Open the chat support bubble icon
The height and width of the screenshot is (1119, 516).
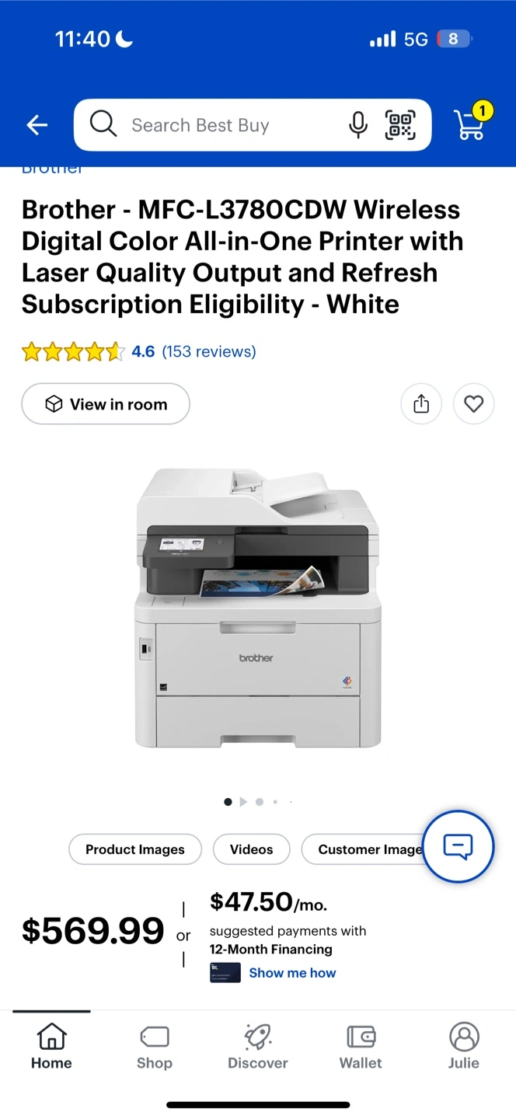(458, 847)
